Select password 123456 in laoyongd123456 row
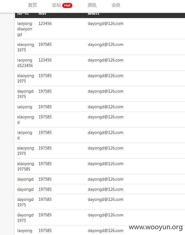Screen dimensions: 185x235 pyautogui.click(x=45, y=60)
